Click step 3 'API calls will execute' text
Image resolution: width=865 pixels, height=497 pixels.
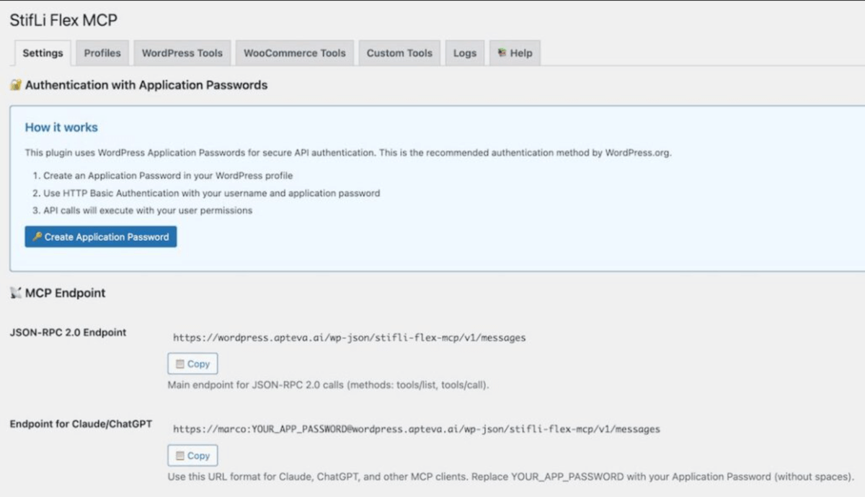coord(148,211)
